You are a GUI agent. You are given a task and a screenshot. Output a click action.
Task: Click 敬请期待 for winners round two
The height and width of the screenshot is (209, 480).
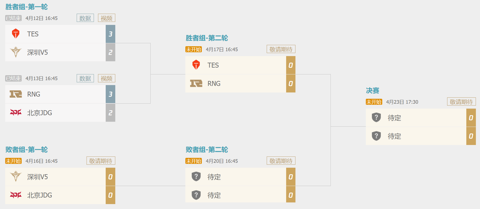[281, 49]
